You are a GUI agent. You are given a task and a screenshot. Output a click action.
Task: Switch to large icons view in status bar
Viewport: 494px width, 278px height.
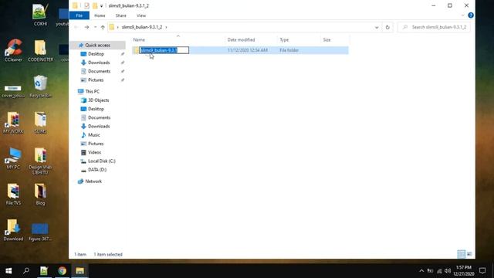pyautogui.click(x=469, y=254)
